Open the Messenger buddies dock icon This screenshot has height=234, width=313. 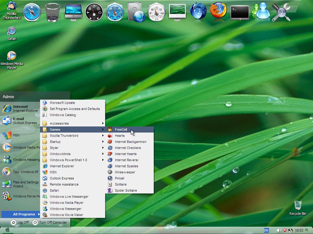point(261,11)
